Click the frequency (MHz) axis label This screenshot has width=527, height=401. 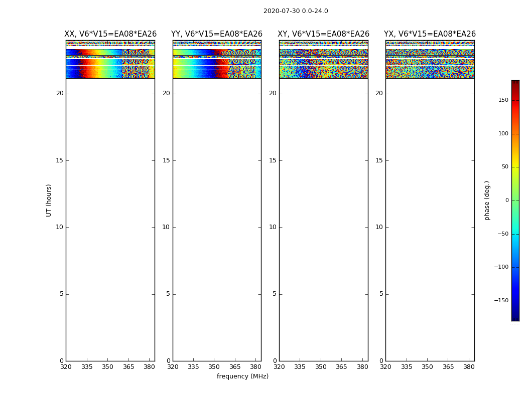click(242, 376)
